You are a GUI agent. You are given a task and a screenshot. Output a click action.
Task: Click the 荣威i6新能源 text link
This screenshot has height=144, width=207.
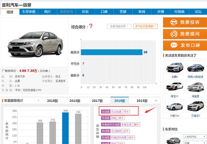click(195, 77)
